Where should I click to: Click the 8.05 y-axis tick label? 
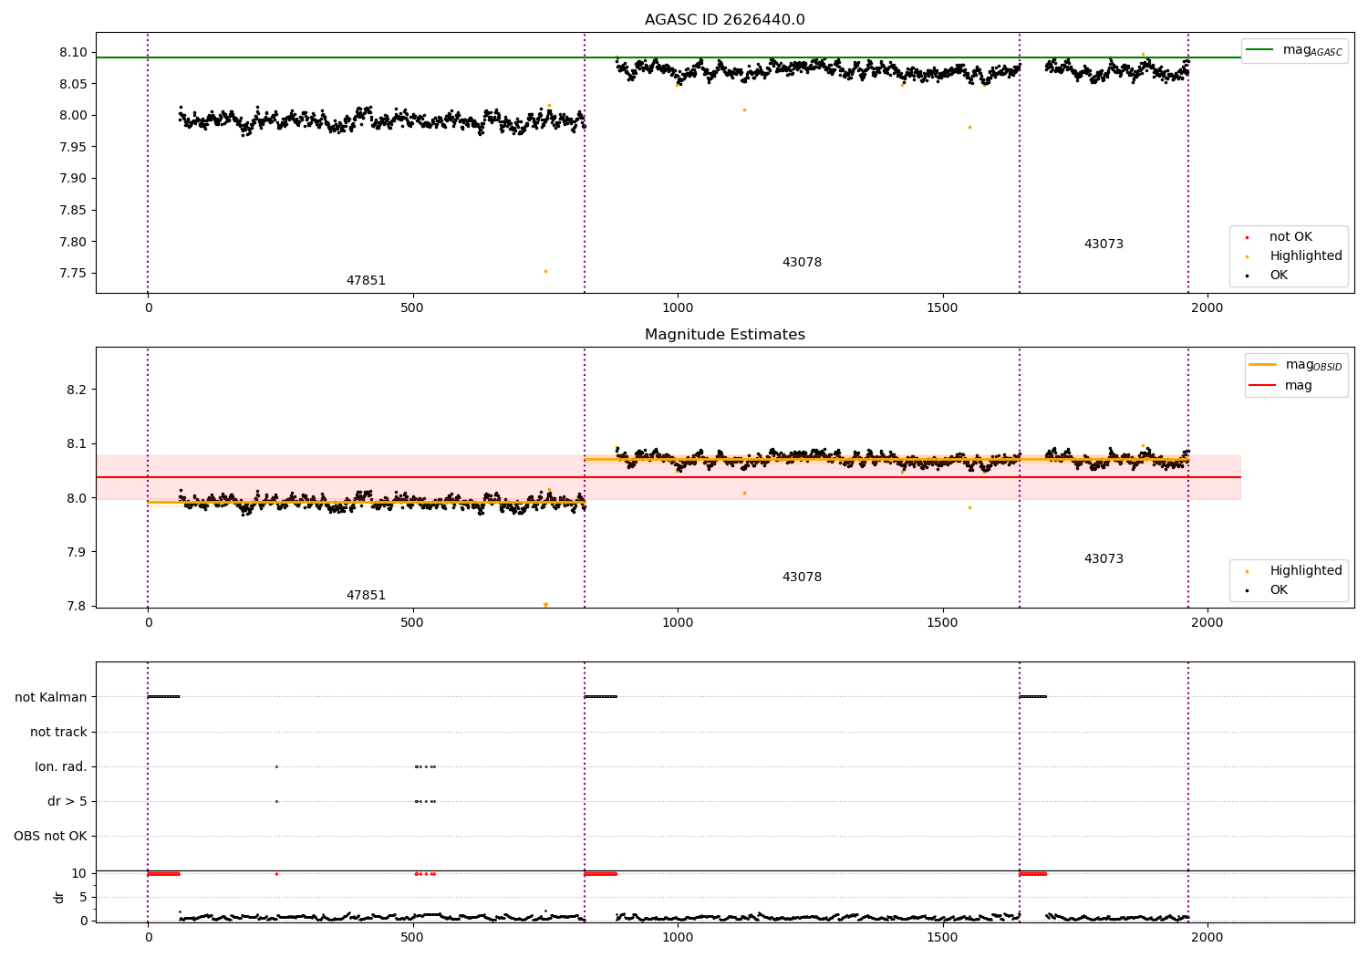73,84
